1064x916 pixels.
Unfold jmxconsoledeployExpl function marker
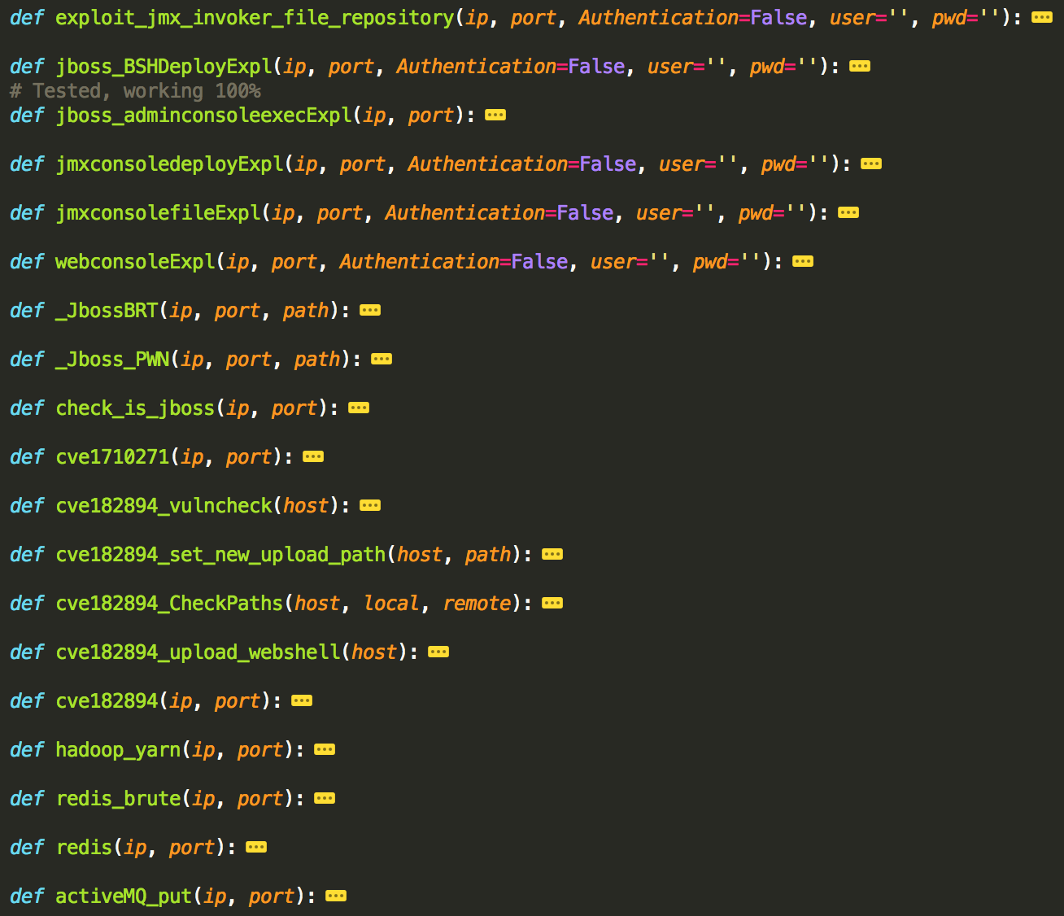coord(870,164)
